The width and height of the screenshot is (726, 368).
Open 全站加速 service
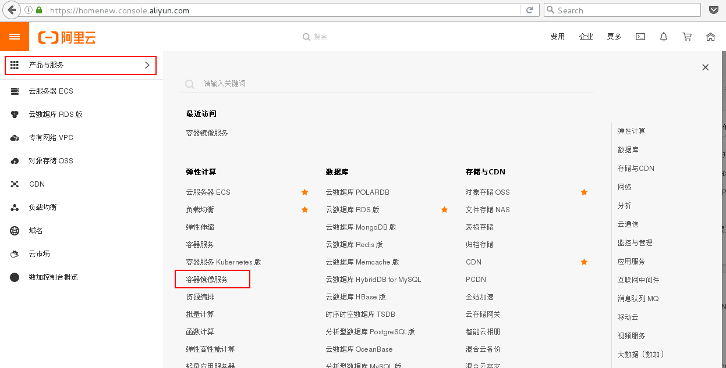tap(480, 297)
